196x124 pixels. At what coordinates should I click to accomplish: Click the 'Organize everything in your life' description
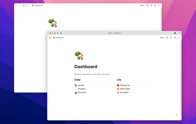click(92, 74)
